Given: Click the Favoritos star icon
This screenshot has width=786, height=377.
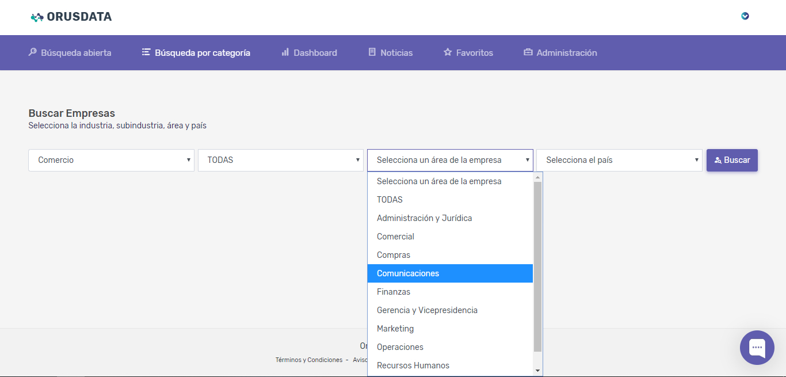Looking at the screenshot, I should click(448, 52).
